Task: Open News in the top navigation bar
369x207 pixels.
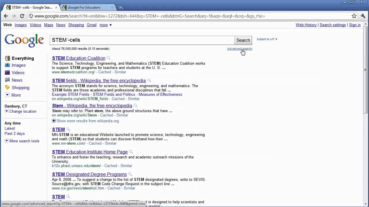Action: (61, 25)
